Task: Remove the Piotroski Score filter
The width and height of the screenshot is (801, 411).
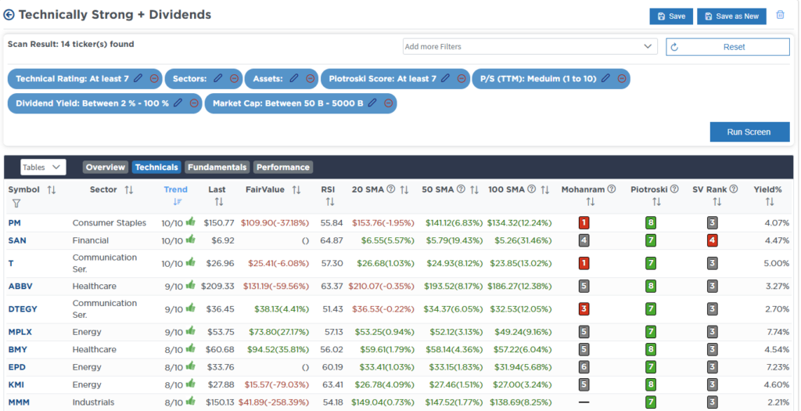Action: pos(460,78)
